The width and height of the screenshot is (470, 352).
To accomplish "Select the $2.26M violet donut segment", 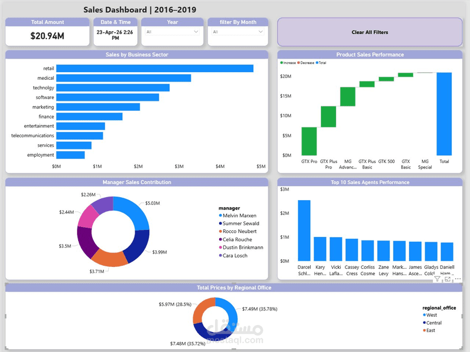I will 102,205.
